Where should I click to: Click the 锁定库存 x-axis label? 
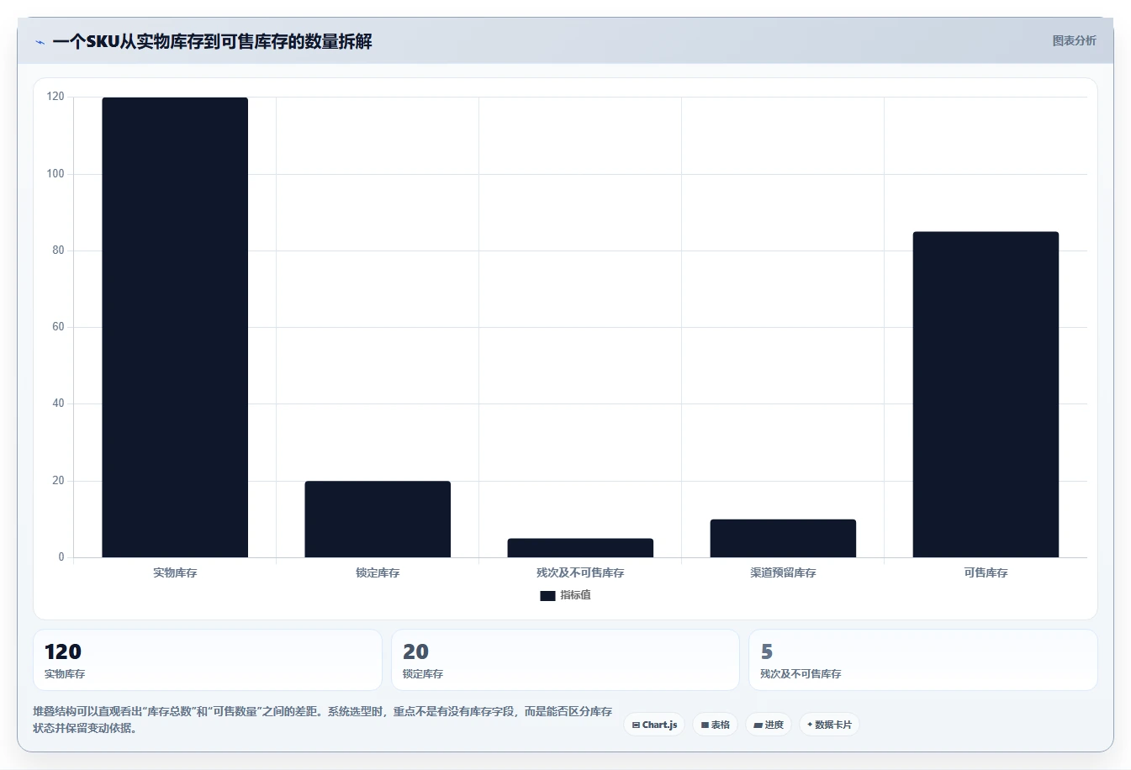click(378, 572)
